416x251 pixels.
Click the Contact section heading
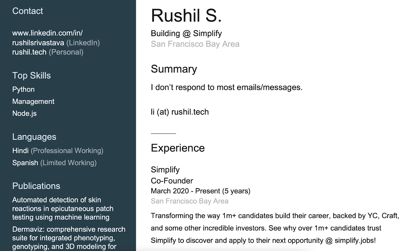[x=28, y=11]
